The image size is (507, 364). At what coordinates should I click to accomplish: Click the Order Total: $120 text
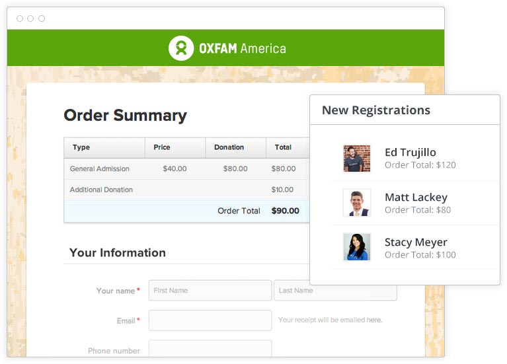pyautogui.click(x=420, y=165)
